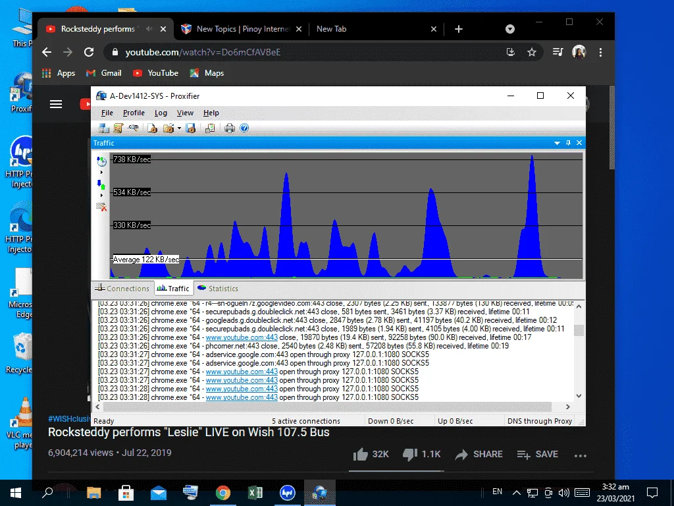Click '5 active connections' status text
The height and width of the screenshot is (506, 674).
pos(305,421)
